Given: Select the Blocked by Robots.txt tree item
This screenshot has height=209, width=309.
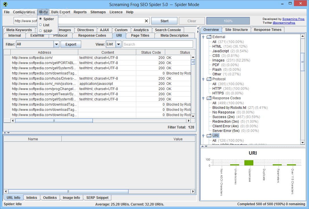Looking at the screenshot, I should coord(240,108).
